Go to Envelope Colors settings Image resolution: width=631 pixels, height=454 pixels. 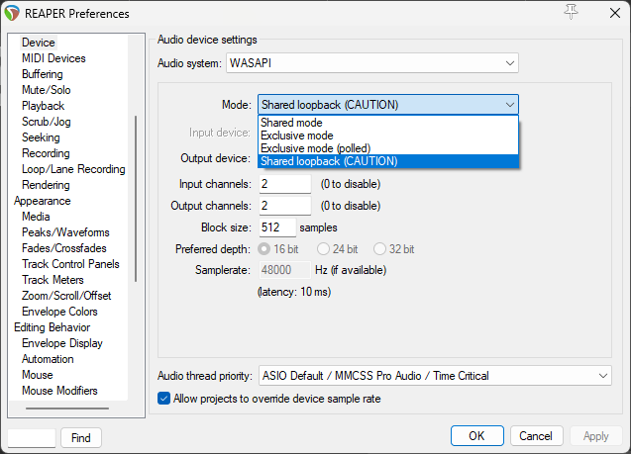point(59,312)
